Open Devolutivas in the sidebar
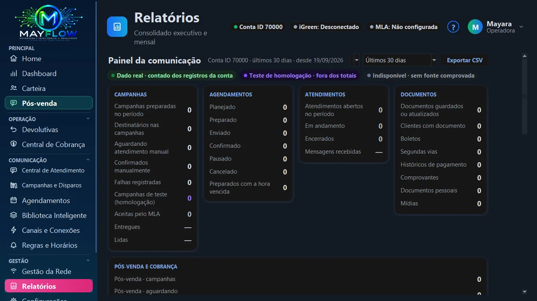Viewport: 537px width, 301px height. [x=49, y=130]
